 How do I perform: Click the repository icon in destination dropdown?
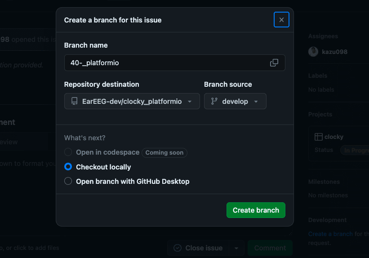(x=74, y=101)
